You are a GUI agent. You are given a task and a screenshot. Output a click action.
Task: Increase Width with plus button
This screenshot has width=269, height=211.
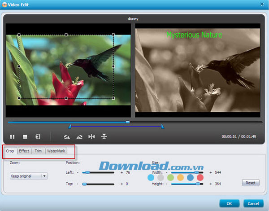[211, 172]
